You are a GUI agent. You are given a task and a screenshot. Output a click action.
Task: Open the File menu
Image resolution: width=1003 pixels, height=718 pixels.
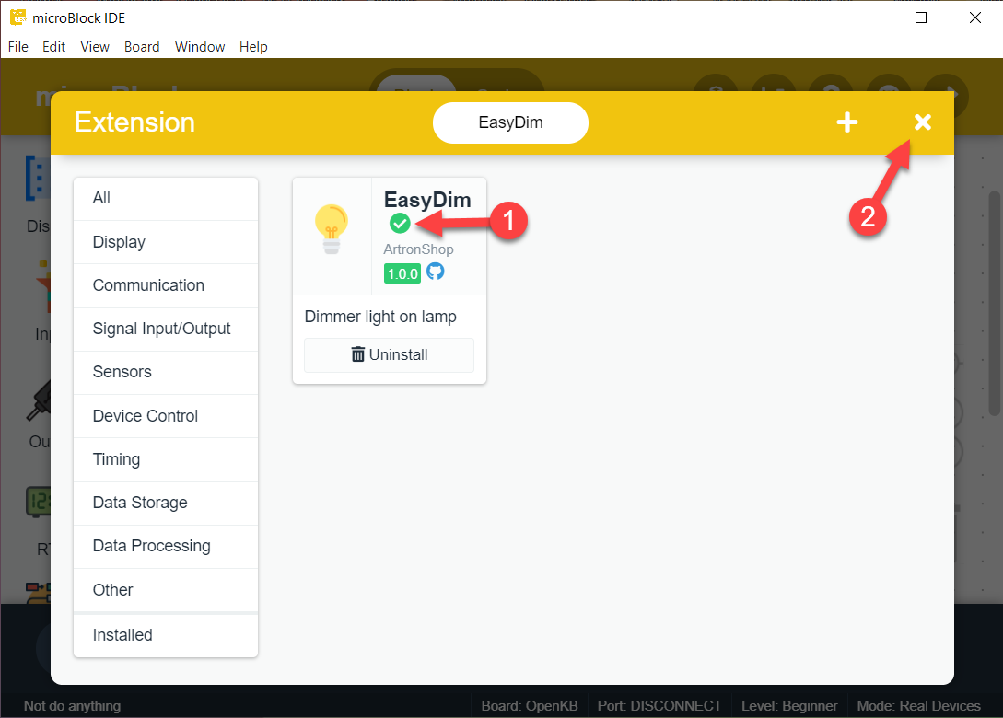pyautogui.click(x=17, y=47)
